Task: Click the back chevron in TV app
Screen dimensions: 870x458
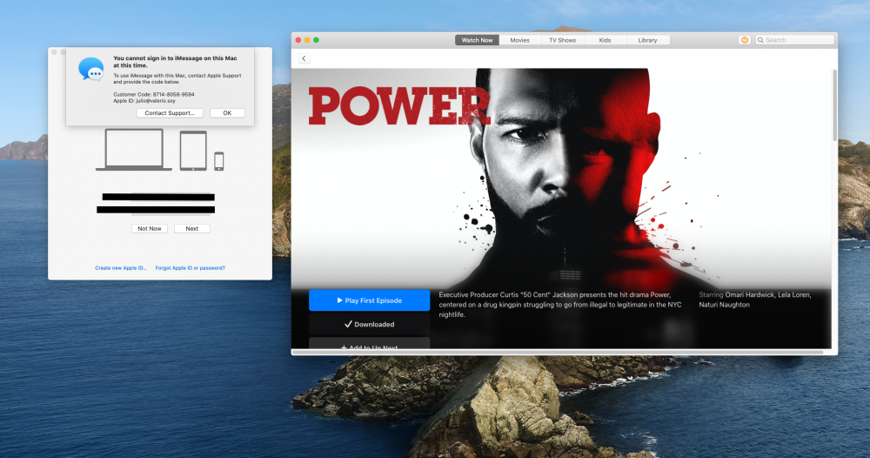Action: (x=304, y=58)
